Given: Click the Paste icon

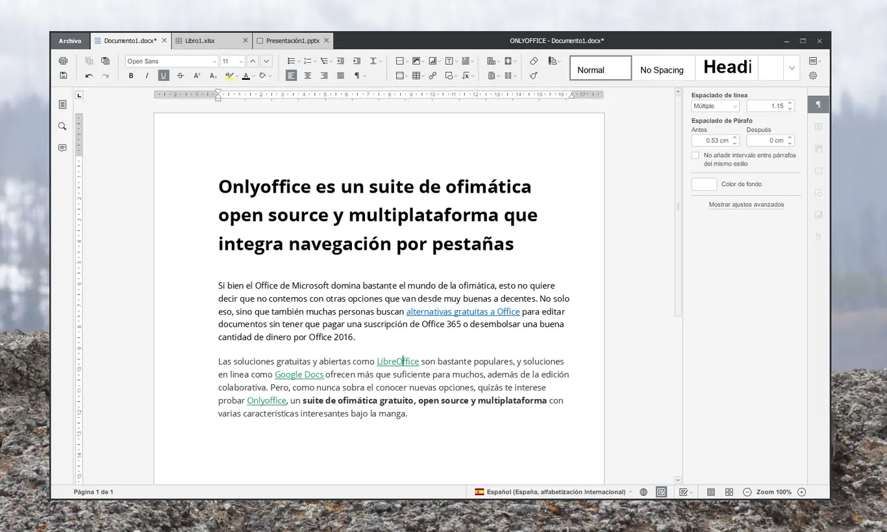Looking at the screenshot, I should [105, 61].
